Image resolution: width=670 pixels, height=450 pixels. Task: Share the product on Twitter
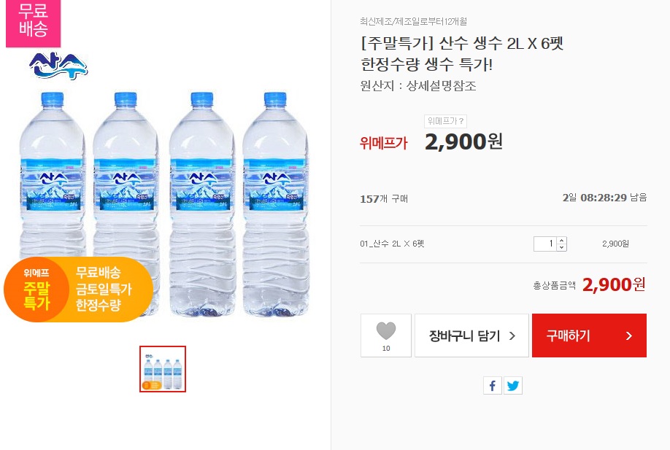(513, 386)
